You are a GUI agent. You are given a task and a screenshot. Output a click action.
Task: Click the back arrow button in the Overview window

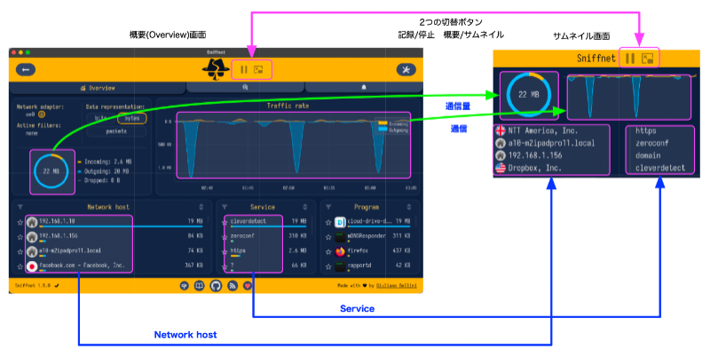[26, 70]
